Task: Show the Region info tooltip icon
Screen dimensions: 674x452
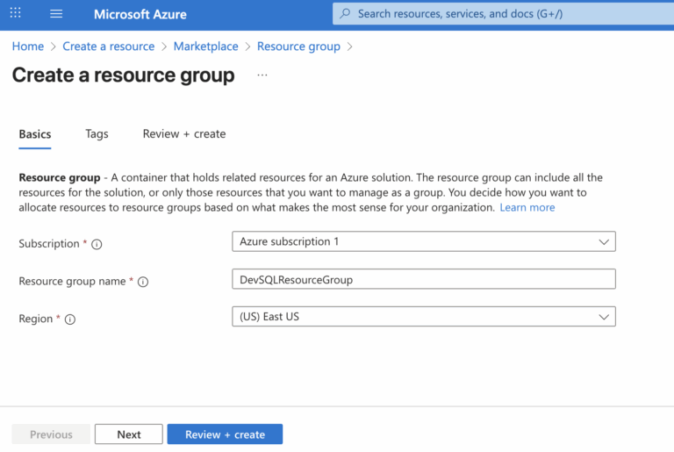Action: point(70,319)
